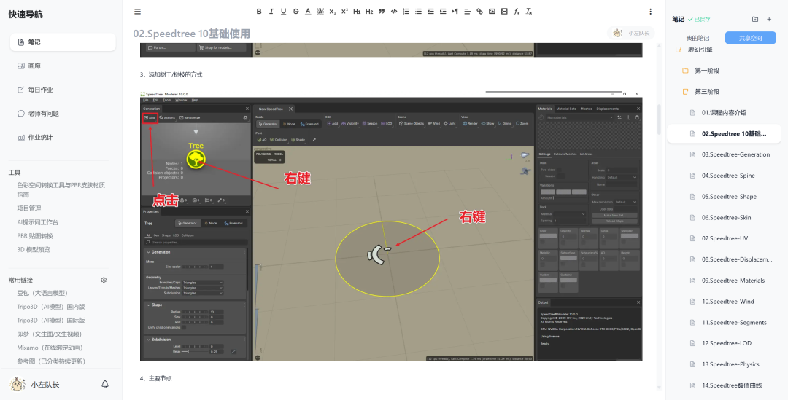This screenshot has width=788, height=400.
Task: Set paragraph to Heading 2
Action: 369,12
